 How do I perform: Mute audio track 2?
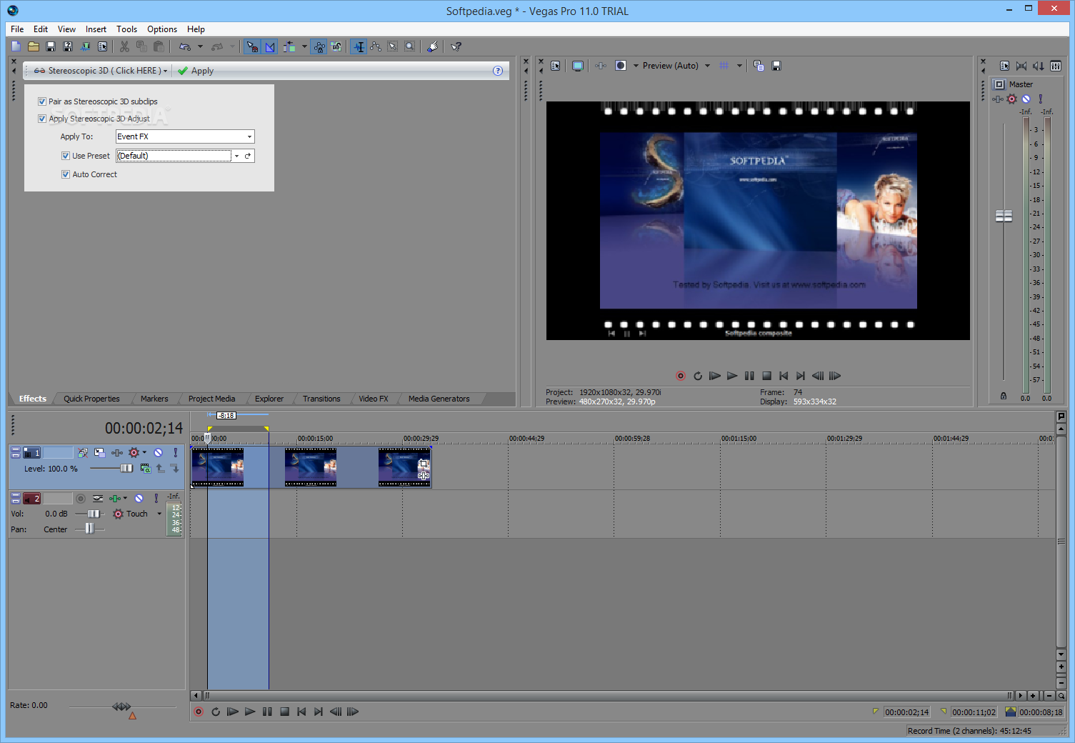tap(139, 498)
